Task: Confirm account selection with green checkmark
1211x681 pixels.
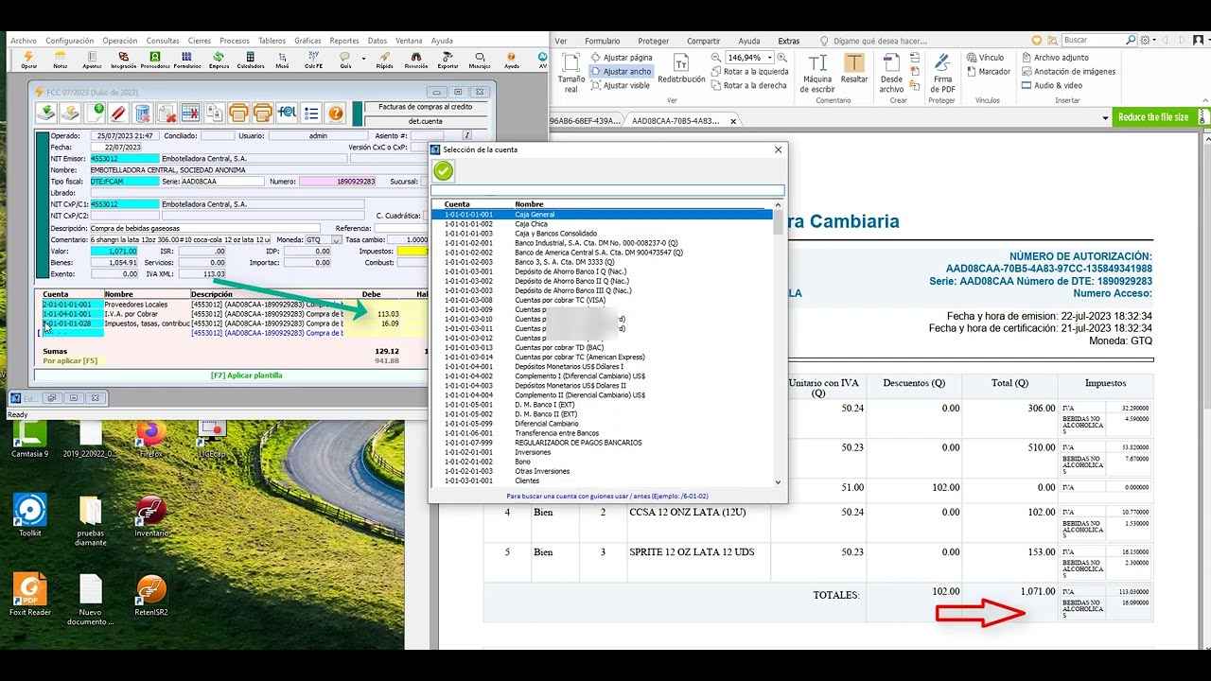Action: point(443,171)
